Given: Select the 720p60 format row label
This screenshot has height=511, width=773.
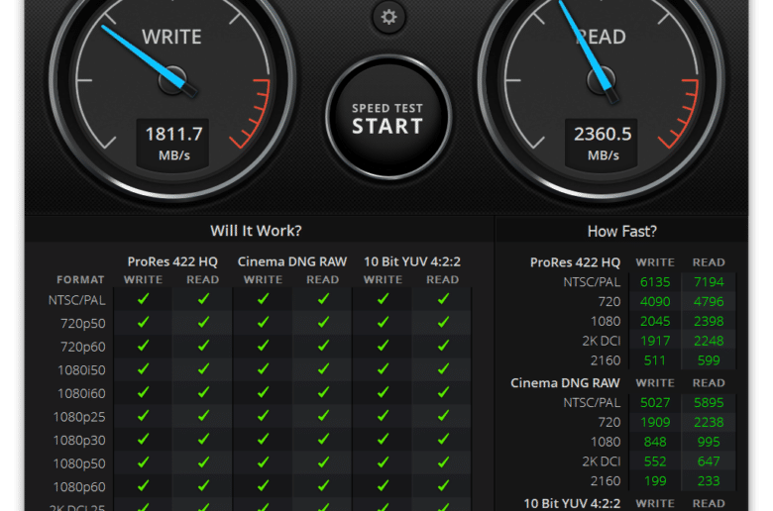Looking at the screenshot, I should [83, 347].
